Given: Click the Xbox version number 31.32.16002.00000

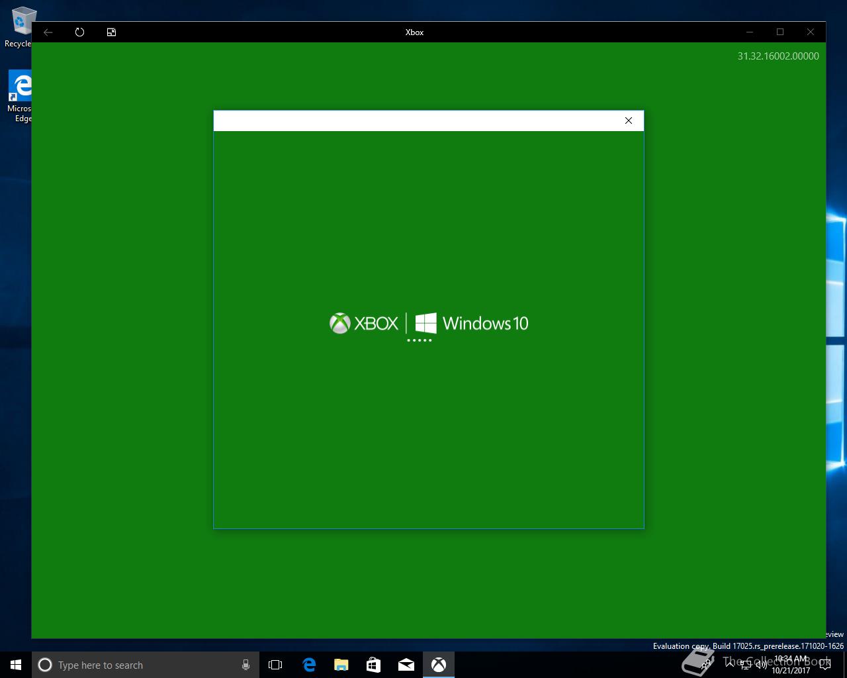Looking at the screenshot, I should [x=778, y=56].
